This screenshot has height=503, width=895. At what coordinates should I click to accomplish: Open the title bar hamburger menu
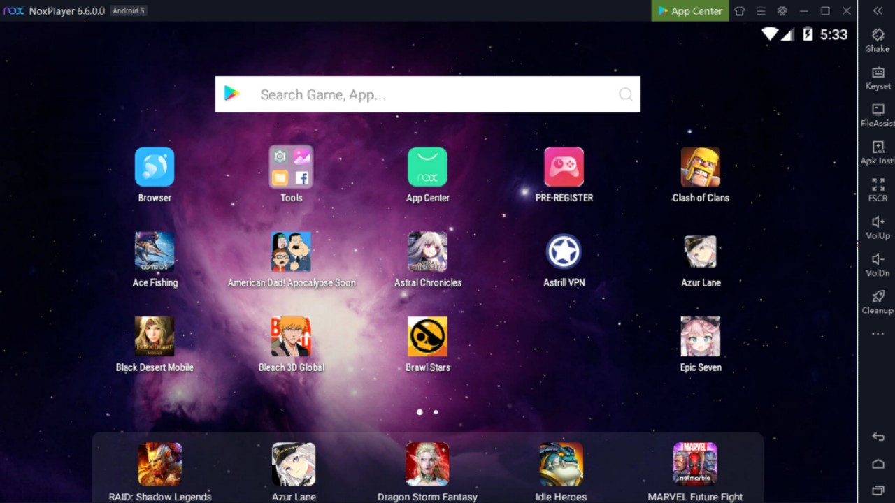click(761, 10)
